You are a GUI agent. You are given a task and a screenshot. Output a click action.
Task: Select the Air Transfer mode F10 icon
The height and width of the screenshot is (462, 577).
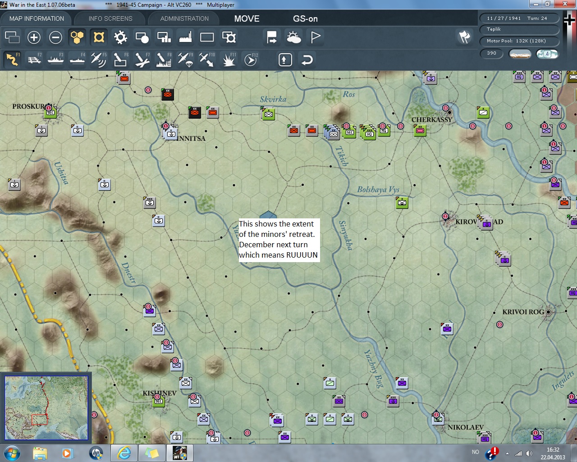[x=207, y=60]
